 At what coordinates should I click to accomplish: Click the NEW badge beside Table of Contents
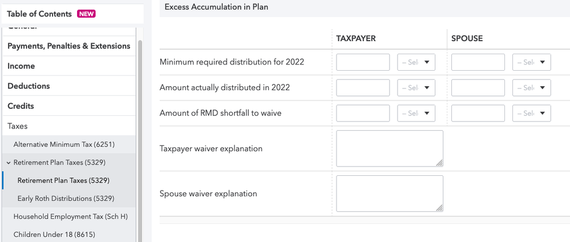click(x=86, y=14)
